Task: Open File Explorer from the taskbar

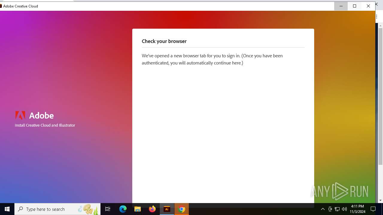Action: coord(138,209)
